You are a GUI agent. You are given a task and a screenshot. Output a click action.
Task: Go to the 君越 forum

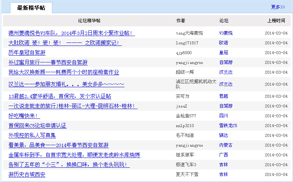pos(223,96)
